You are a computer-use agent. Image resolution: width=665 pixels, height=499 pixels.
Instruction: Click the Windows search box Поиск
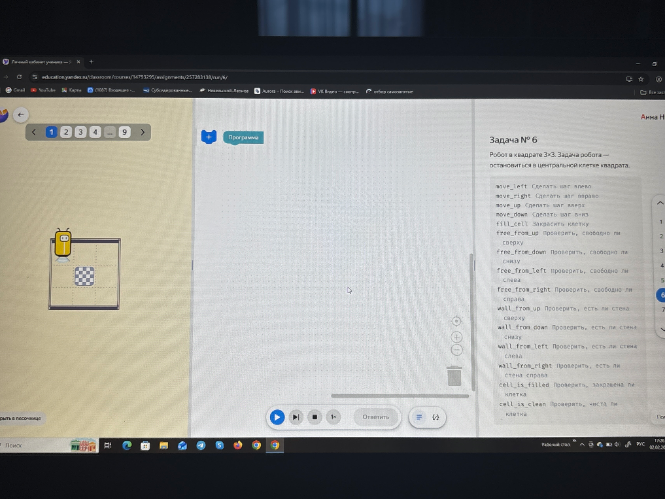(x=48, y=445)
